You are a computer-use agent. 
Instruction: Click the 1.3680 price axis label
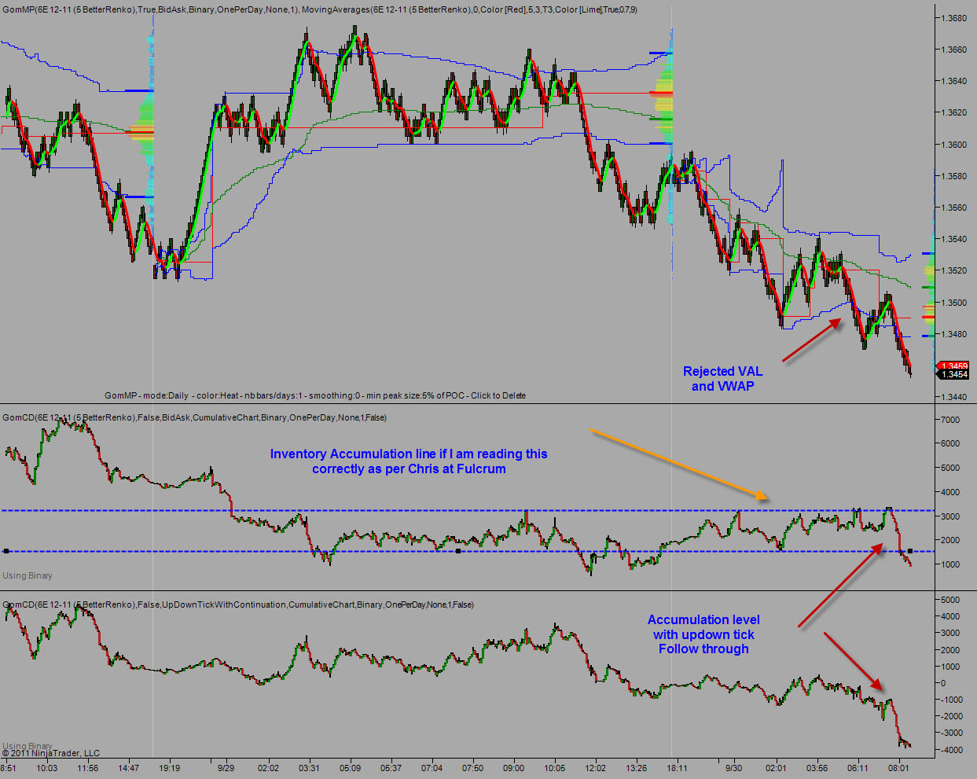tap(953, 18)
